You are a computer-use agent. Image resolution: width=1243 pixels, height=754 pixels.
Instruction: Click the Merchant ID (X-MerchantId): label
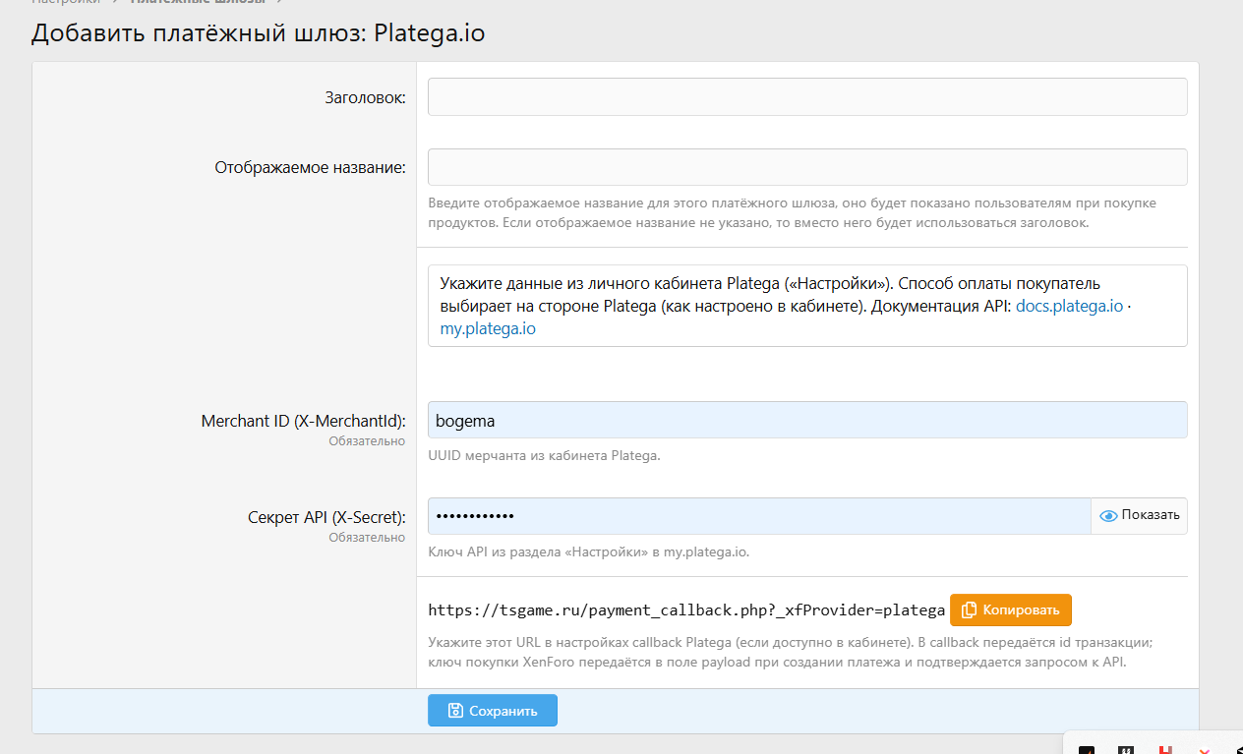coord(303,421)
